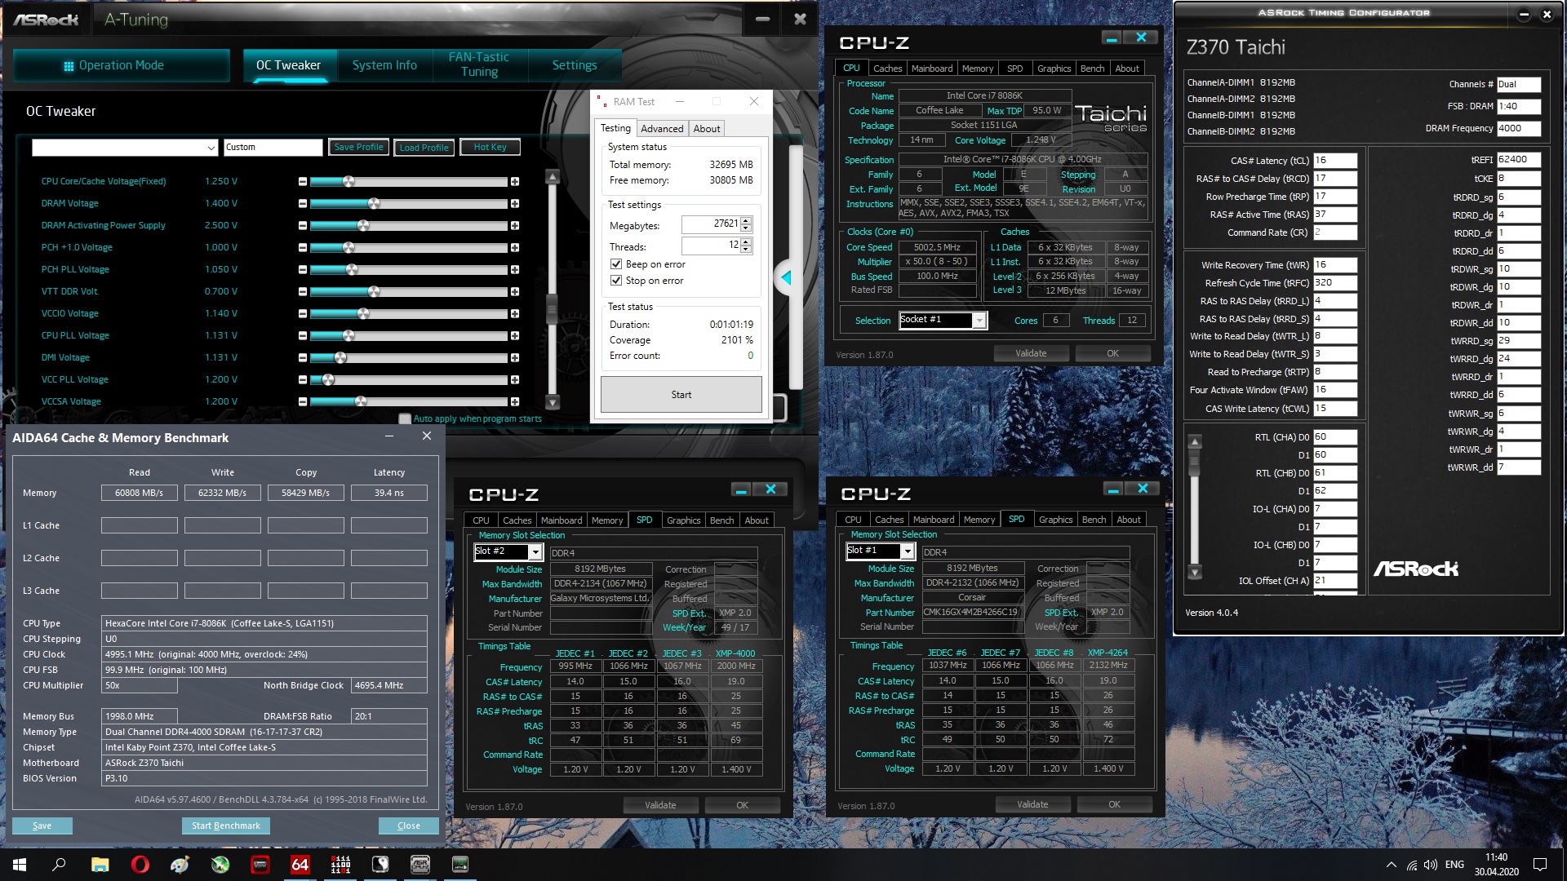Decrease DRAM Voltage with the minus icon

[x=303, y=204]
